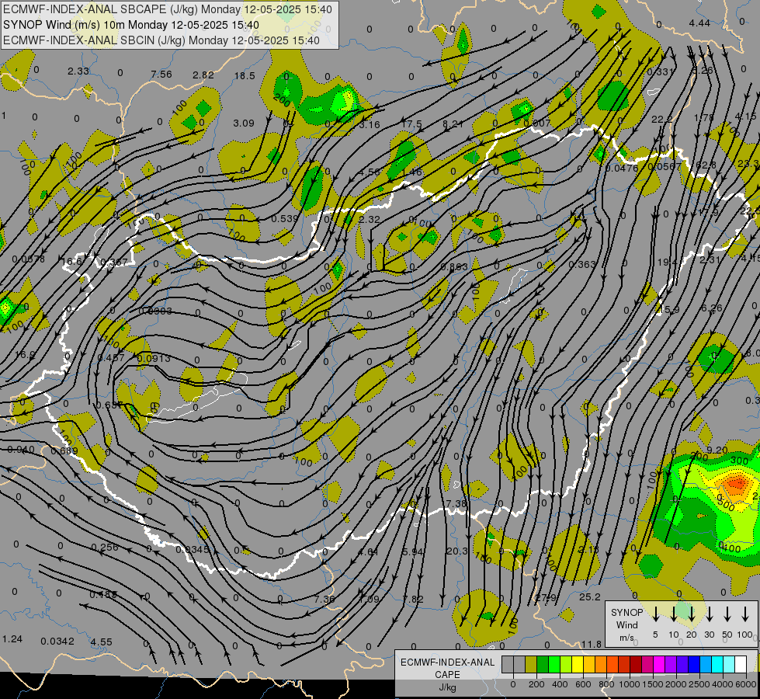The height and width of the screenshot is (699, 760).
Task: Click the ECMWF-INDEX-ANAL CAPE J/kg legend label
Action: point(447,675)
